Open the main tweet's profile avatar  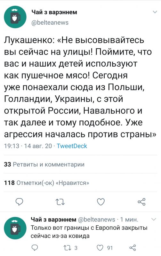pyautogui.click(x=15, y=17)
